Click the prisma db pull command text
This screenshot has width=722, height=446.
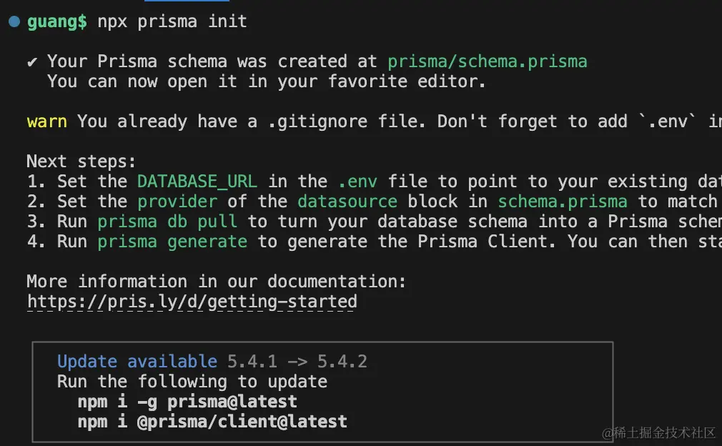[167, 222]
